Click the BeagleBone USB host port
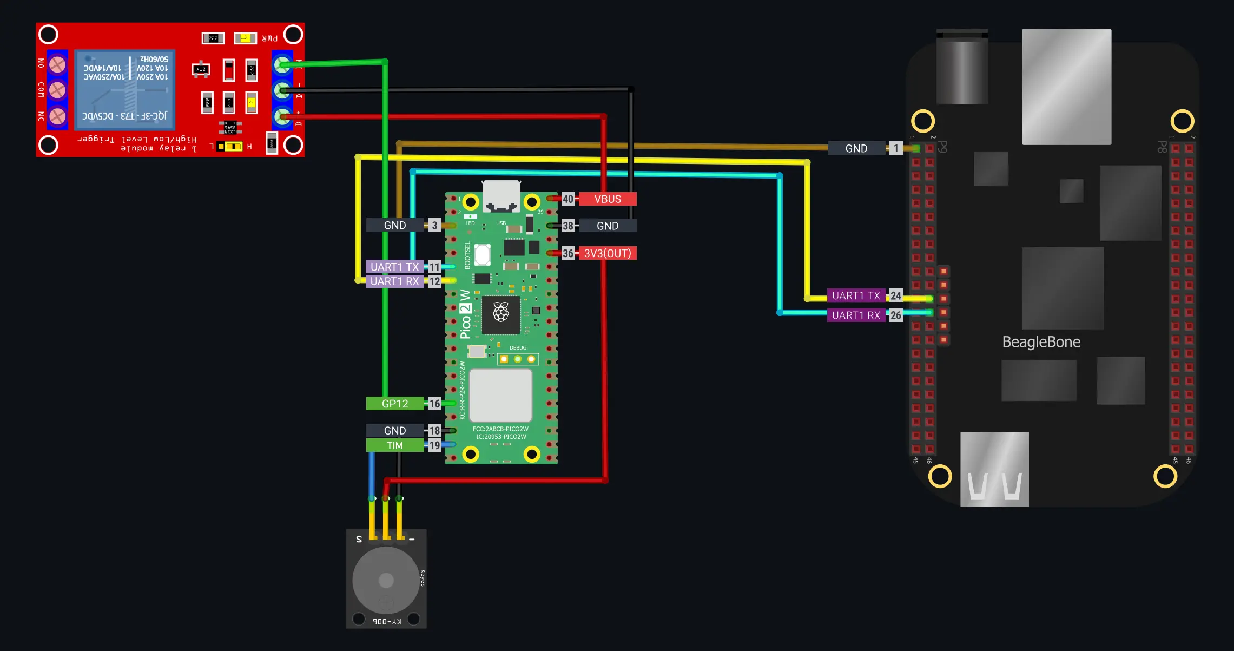The height and width of the screenshot is (651, 1234). pos(994,469)
